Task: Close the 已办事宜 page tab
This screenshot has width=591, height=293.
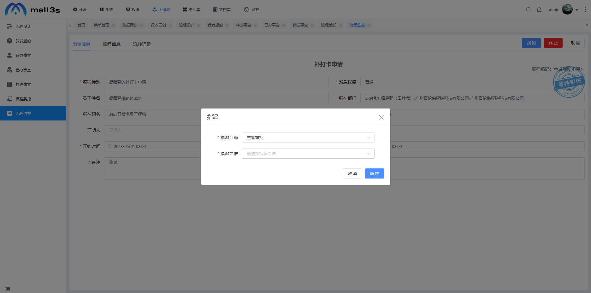Action: click(x=284, y=25)
